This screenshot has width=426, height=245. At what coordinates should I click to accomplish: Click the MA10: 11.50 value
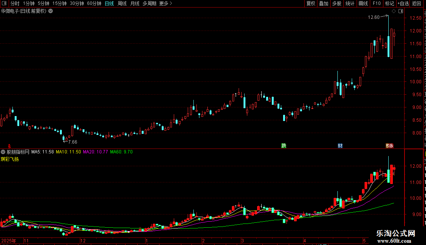(x=68, y=152)
